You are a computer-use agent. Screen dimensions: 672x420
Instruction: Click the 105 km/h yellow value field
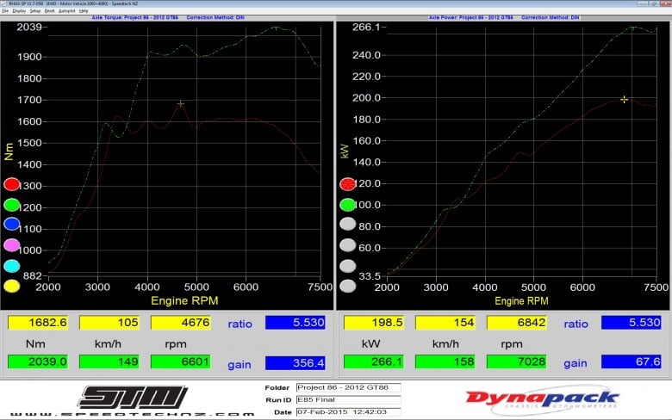click(x=109, y=323)
